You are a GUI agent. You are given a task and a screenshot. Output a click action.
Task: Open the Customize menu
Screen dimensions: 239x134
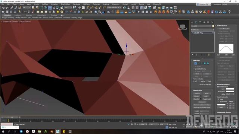tap(96, 4)
